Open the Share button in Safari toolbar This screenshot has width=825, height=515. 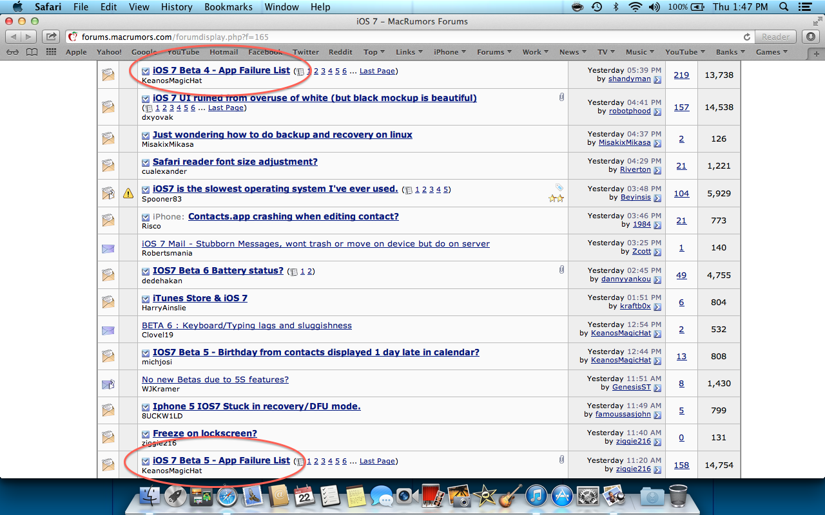tap(52, 37)
